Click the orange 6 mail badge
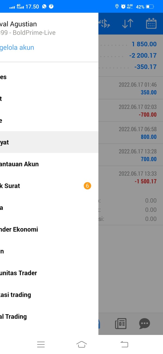Viewport: 163px width, 354px height. tap(87, 186)
